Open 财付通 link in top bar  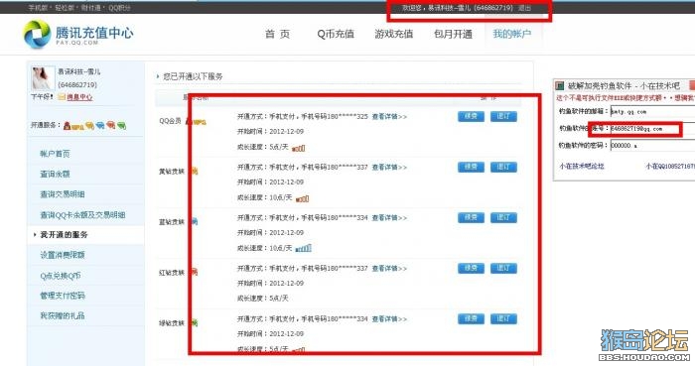coord(91,8)
